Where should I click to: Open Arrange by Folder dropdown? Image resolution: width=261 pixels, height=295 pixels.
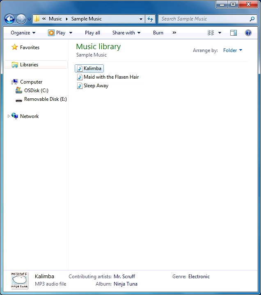coord(233,50)
